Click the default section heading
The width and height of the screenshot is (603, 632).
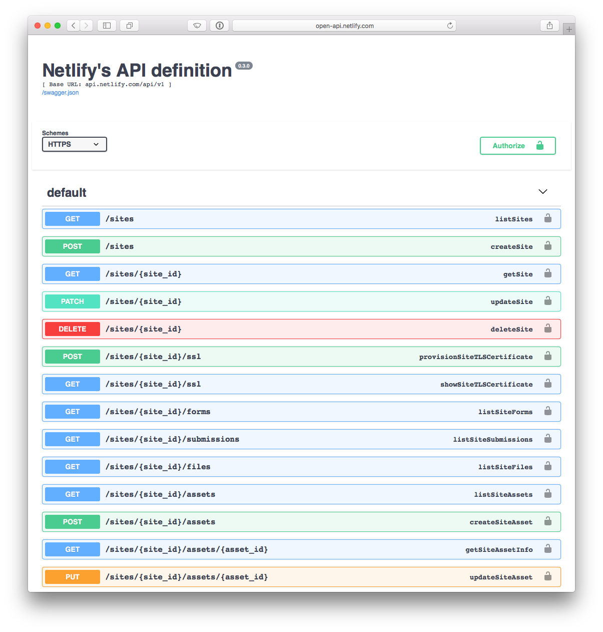tap(67, 192)
